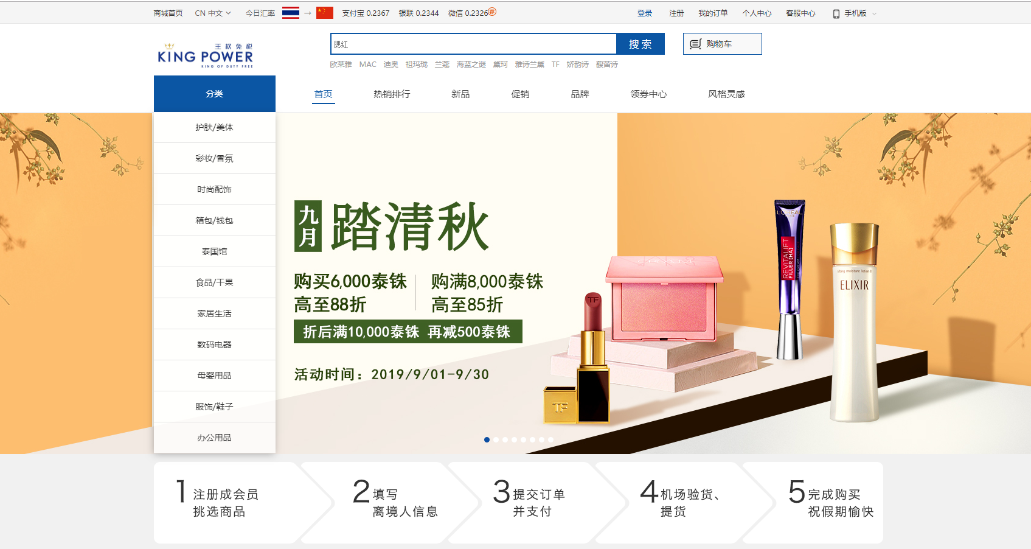Select the second carousel dot
This screenshot has height=549, width=1031.
[496, 439]
